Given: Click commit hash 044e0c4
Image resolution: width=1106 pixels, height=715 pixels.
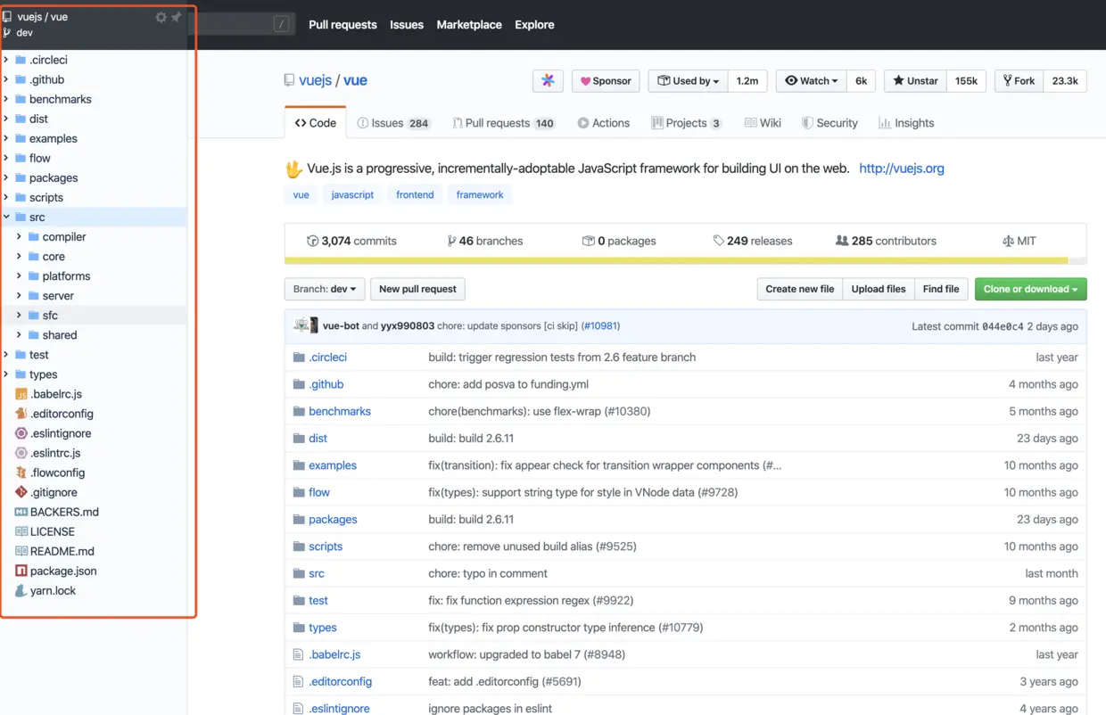Looking at the screenshot, I should point(1003,326).
